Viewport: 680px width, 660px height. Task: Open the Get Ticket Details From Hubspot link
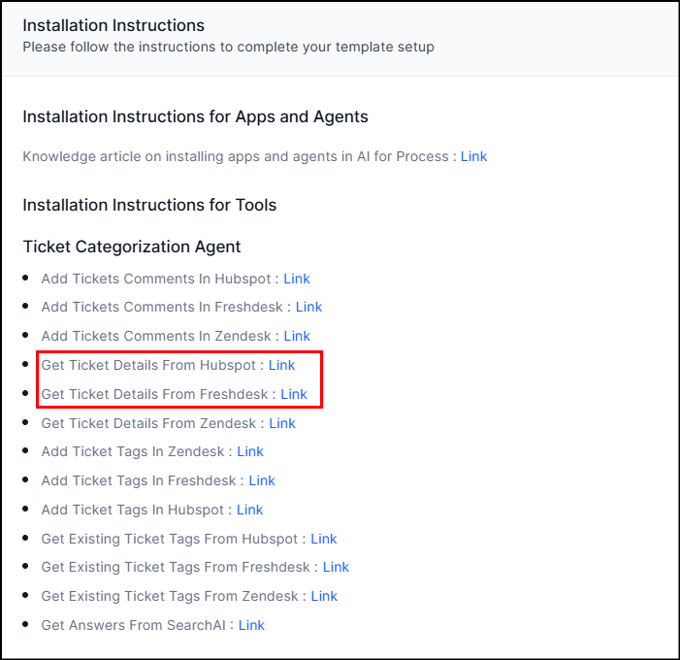pyautogui.click(x=281, y=365)
